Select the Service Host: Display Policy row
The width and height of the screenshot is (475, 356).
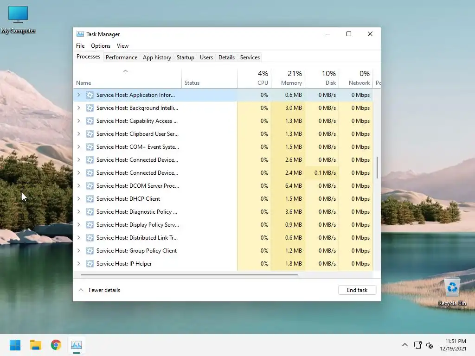pos(223,225)
